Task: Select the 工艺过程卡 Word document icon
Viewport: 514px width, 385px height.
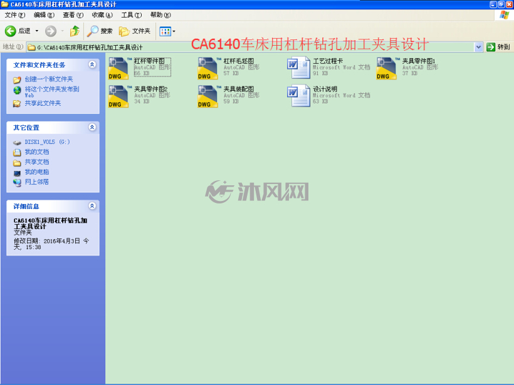Action: pos(298,68)
